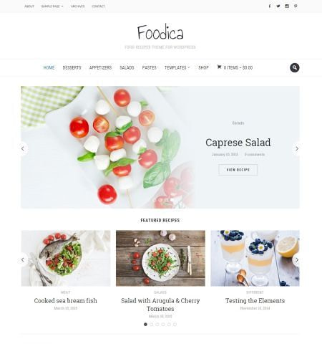The image size is (322, 344).
Task: Click the round search icon
Action: (x=295, y=67)
